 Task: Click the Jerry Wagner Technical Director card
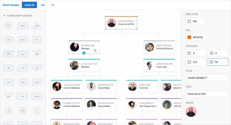coord(159,47)
